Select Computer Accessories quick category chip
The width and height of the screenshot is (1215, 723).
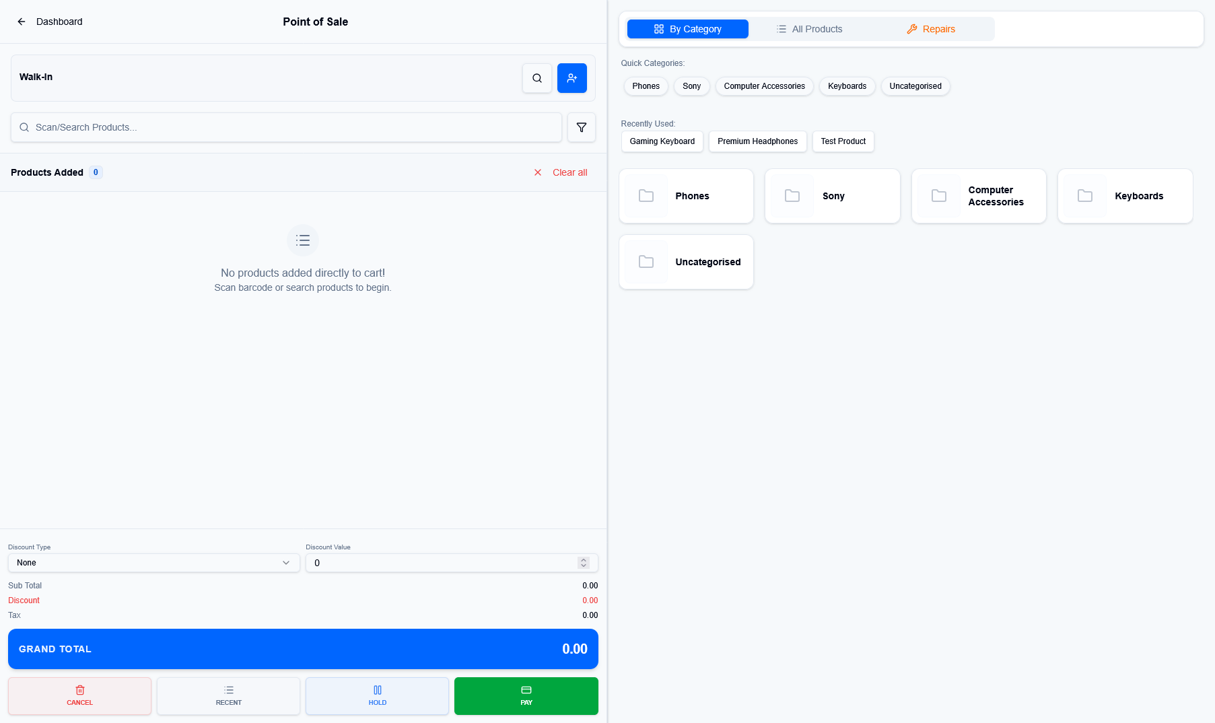click(x=765, y=86)
